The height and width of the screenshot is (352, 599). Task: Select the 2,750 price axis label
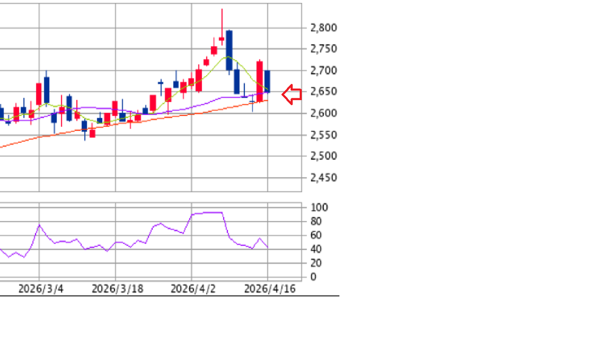[x=323, y=49]
